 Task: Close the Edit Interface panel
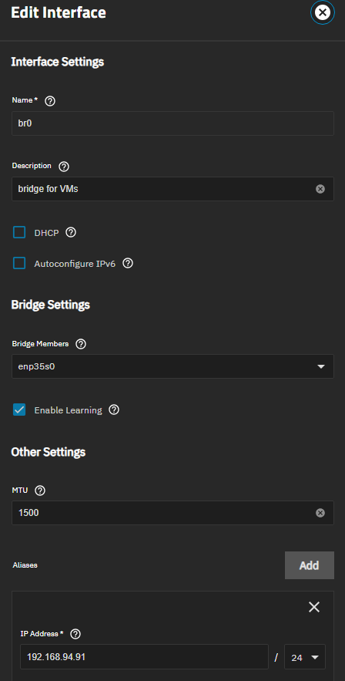(323, 12)
